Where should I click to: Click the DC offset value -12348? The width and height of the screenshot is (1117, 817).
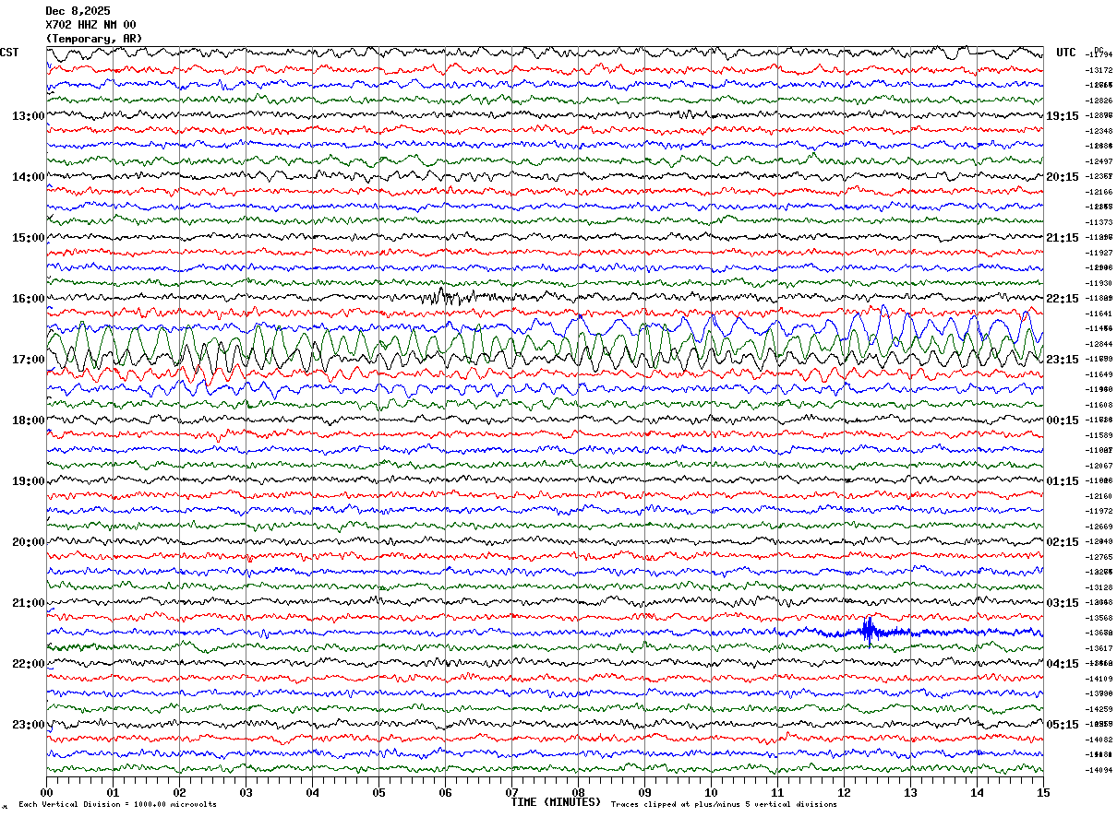pos(1099,131)
